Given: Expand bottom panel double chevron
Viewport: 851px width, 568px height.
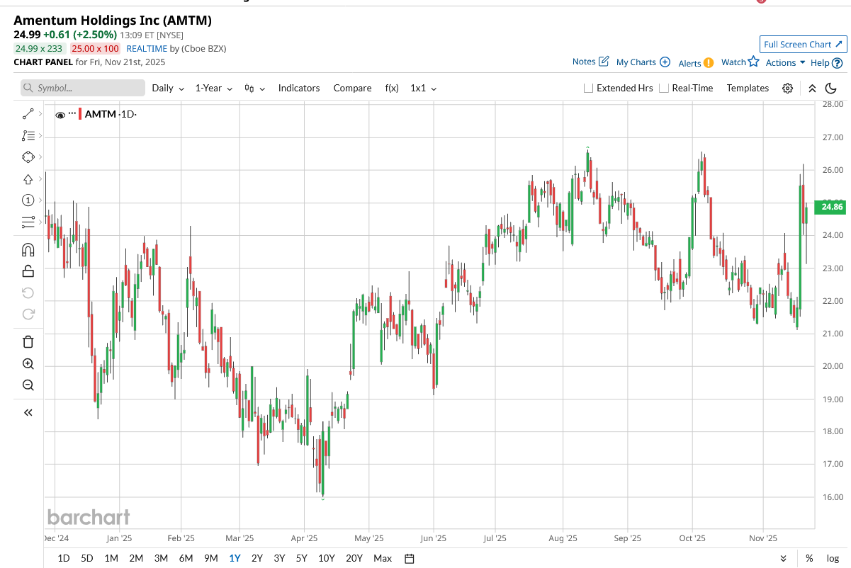Looking at the screenshot, I should 783,558.
